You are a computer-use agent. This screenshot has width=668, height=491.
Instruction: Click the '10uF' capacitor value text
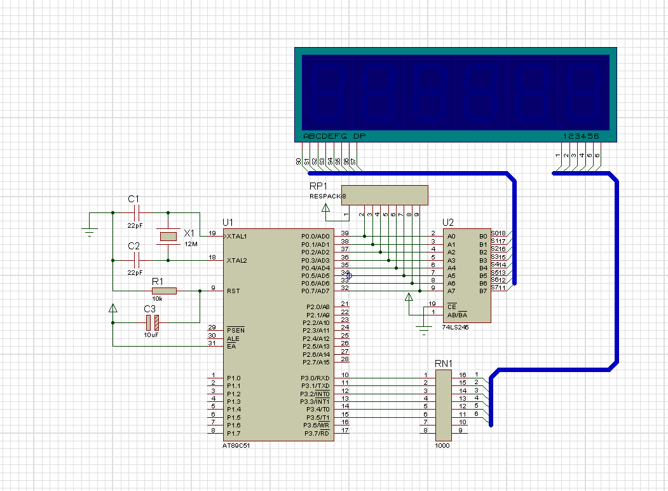(x=151, y=335)
